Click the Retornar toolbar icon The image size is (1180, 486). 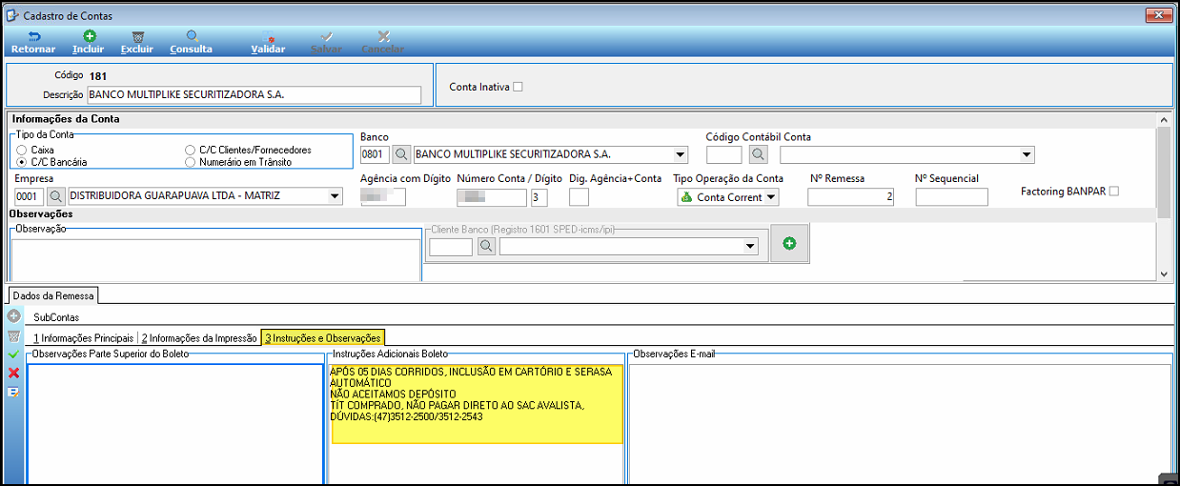point(33,36)
